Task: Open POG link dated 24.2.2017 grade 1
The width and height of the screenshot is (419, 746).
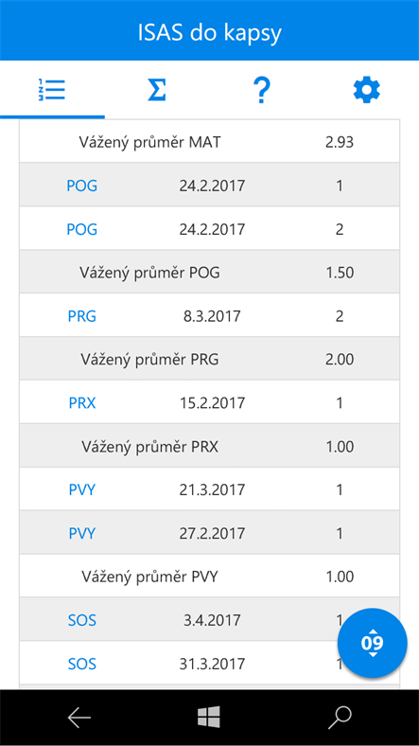Action: click(82, 186)
